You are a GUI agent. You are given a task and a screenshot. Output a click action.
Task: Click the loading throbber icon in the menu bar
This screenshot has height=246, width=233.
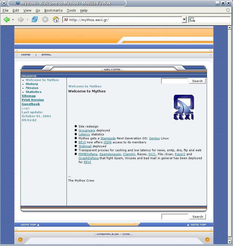pyautogui.click(x=228, y=10)
